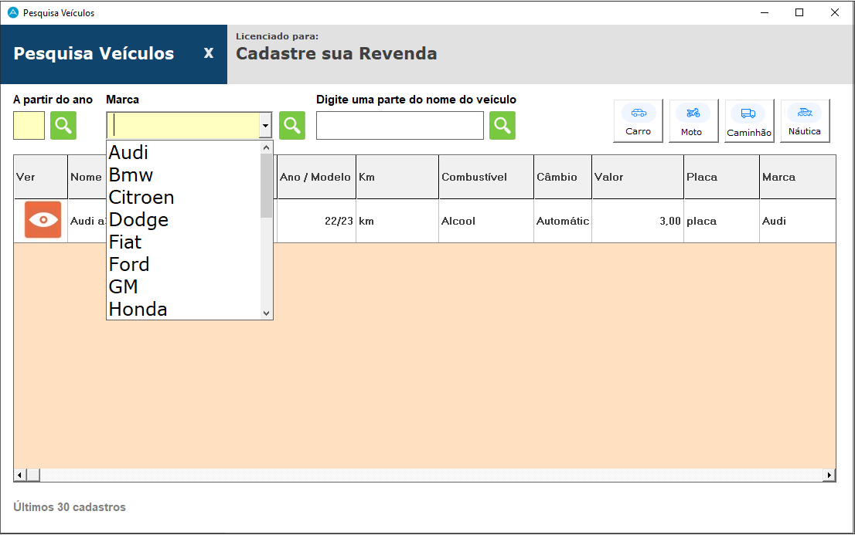Click the brand list scrollbar thumb
This screenshot has width=855, height=535.
[266, 185]
